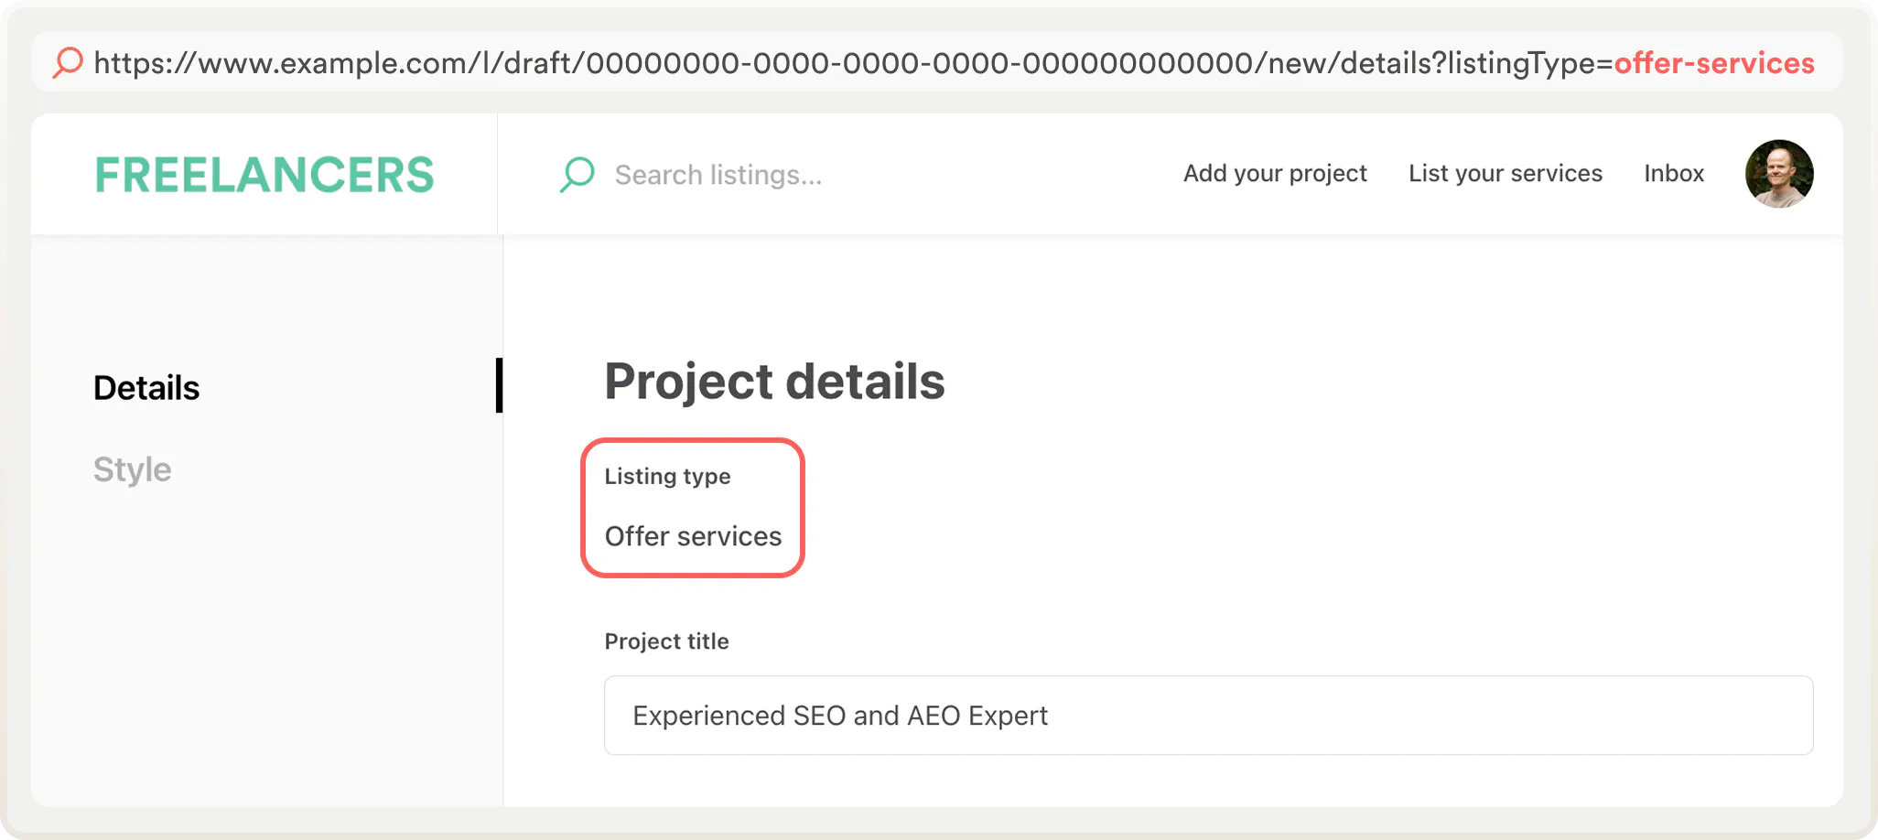This screenshot has width=1878, height=840.
Task: Click the Project details heading
Action: [774, 382]
